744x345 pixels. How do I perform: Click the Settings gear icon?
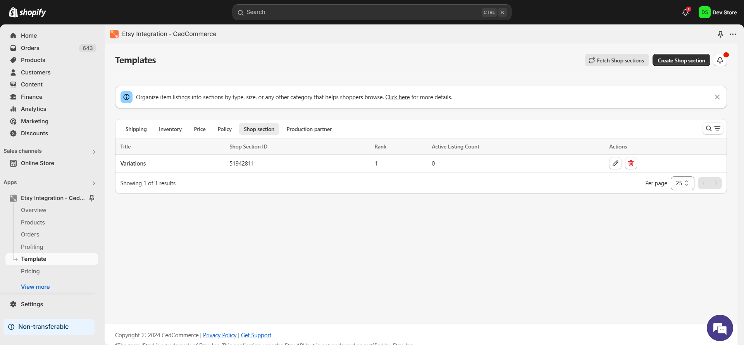point(13,304)
